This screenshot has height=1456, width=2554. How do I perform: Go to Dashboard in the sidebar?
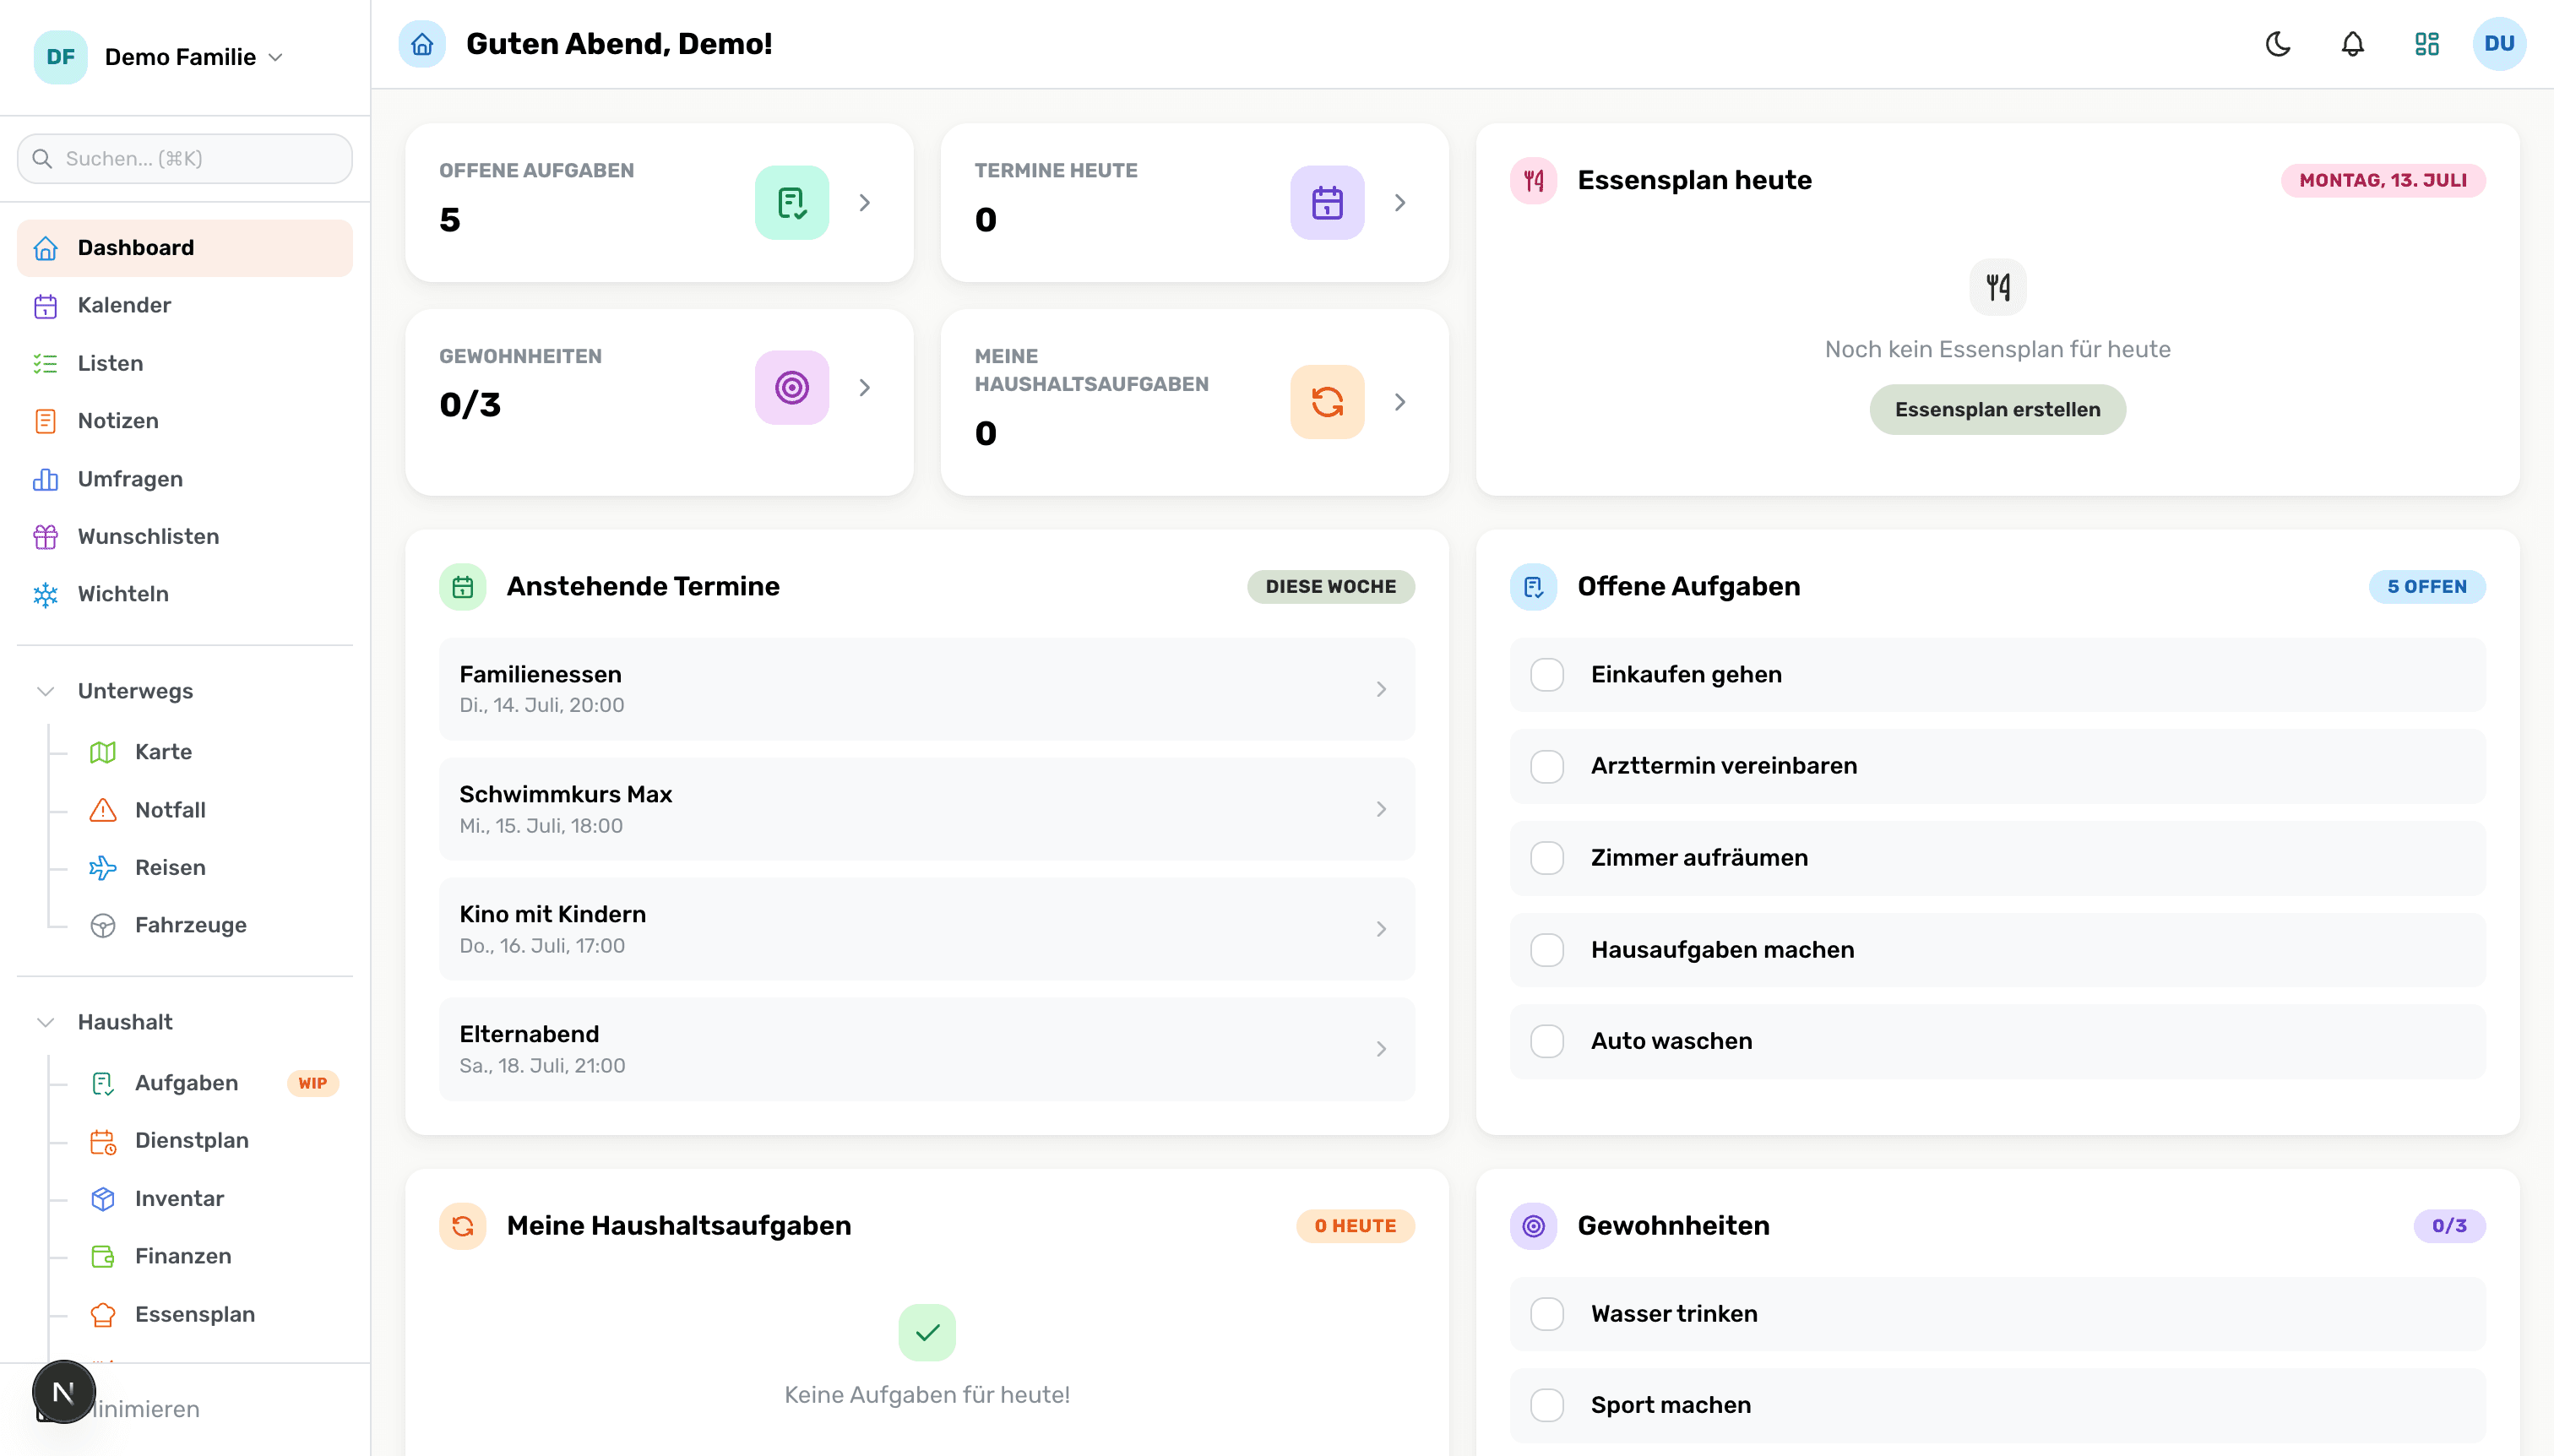coord(185,248)
